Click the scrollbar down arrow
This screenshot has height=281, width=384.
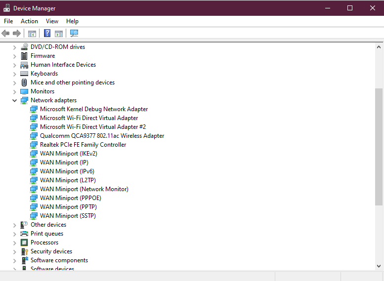click(x=379, y=266)
